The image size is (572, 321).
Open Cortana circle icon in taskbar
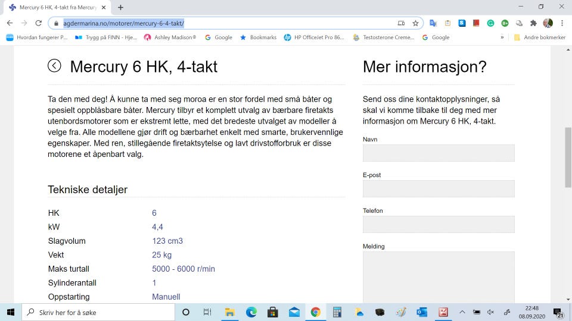point(186,312)
